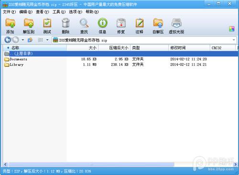Click the horizontal scrollbar thumb

(91, 164)
